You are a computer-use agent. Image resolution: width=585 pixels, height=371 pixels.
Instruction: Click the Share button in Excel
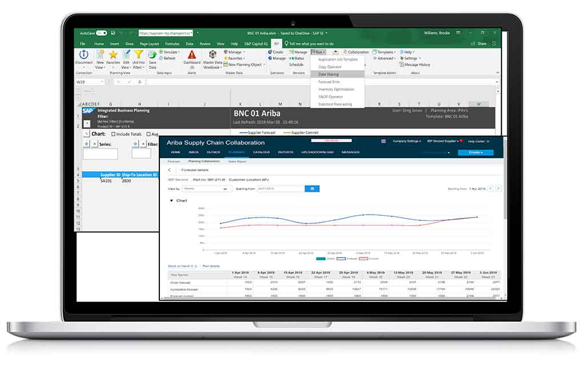coord(479,43)
